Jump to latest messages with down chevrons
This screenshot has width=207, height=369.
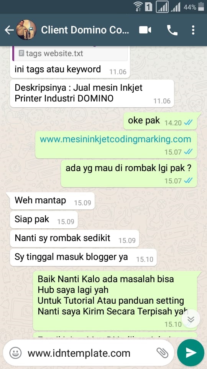[191, 319]
